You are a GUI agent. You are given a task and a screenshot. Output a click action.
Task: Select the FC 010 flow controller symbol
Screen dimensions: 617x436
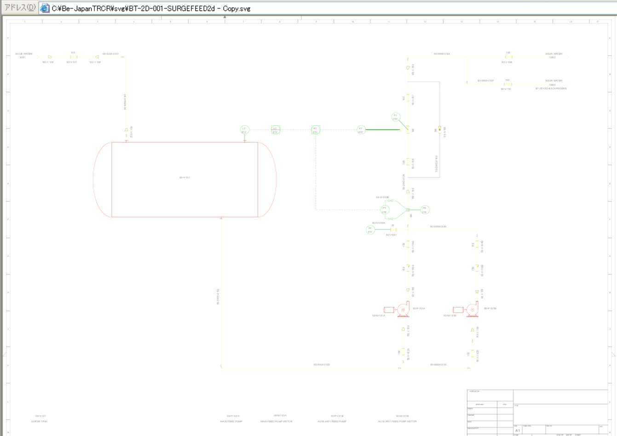click(x=316, y=130)
